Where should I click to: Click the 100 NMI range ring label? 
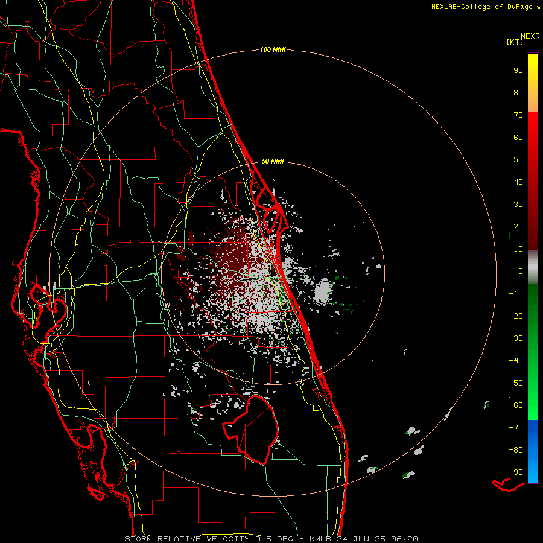273,50
